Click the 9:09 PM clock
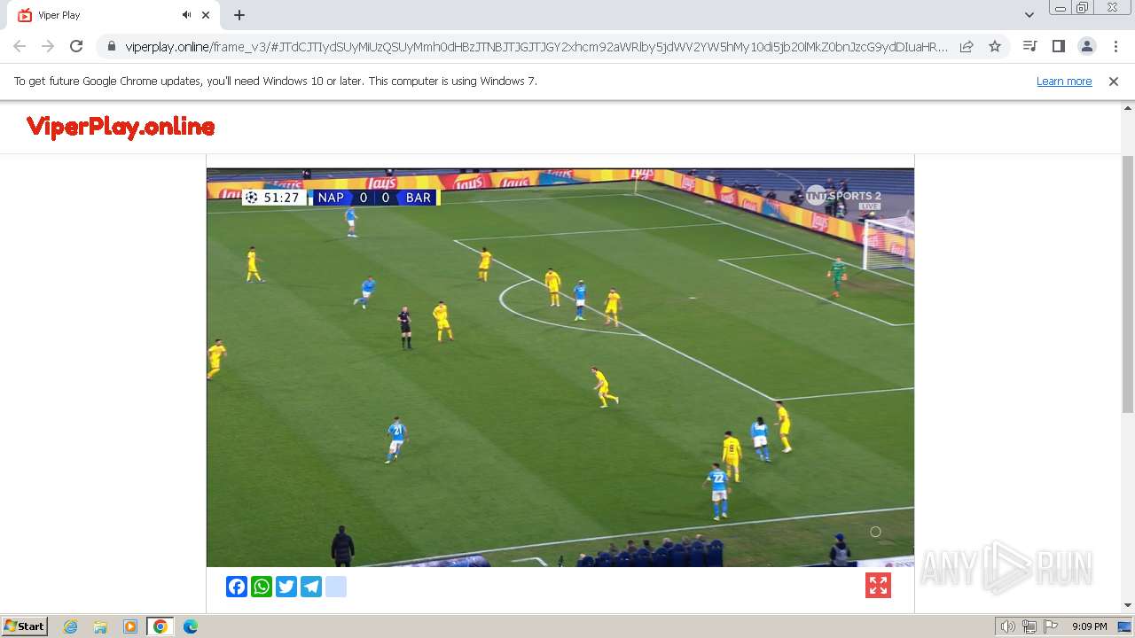This screenshot has width=1135, height=638. [1089, 626]
